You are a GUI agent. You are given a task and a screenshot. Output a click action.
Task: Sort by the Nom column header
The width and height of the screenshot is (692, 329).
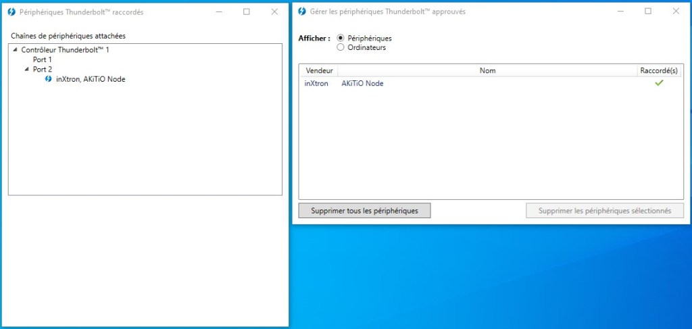(x=487, y=70)
